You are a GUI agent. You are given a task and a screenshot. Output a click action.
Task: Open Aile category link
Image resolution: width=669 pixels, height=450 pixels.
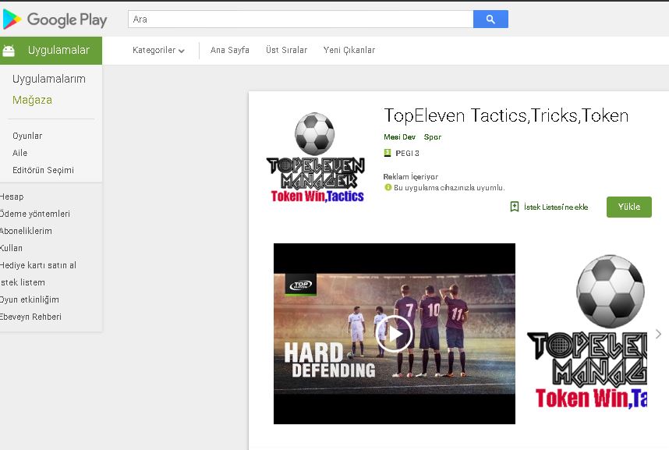click(x=19, y=153)
